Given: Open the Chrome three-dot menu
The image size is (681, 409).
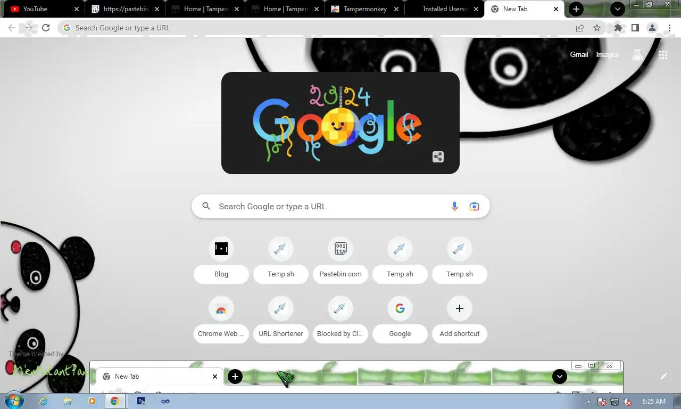Looking at the screenshot, I should pos(669,28).
